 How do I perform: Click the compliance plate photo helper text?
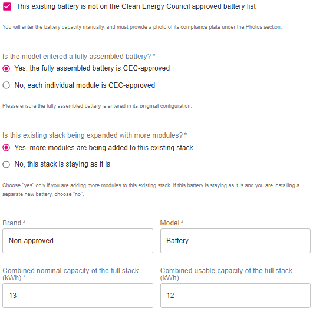142,27
